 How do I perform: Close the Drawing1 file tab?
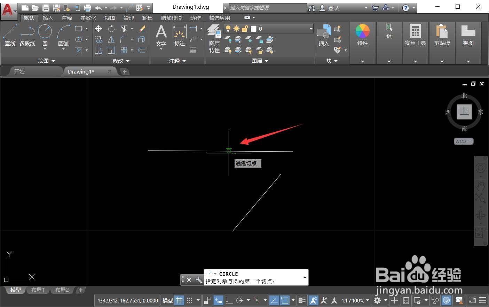110,71
